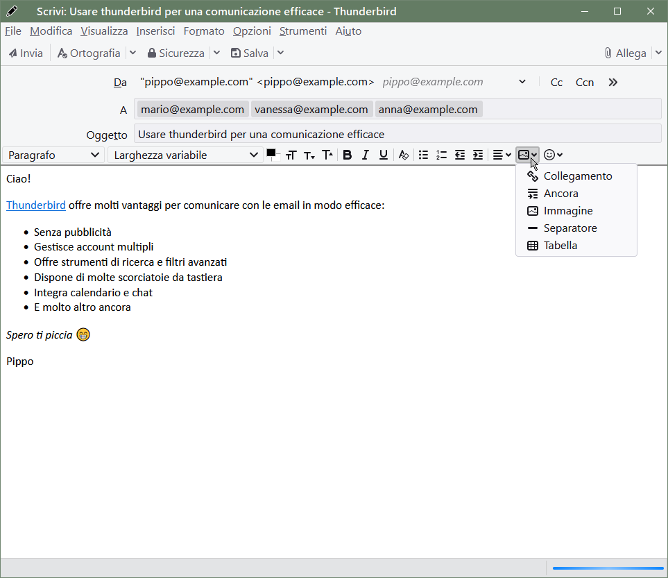Maximize the compose window
This screenshot has width=668, height=578.
tap(617, 12)
